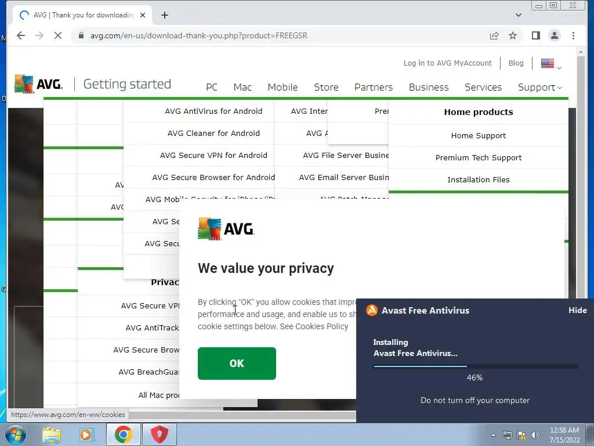Open the Partners menu
The image size is (594, 446).
coord(374,87)
